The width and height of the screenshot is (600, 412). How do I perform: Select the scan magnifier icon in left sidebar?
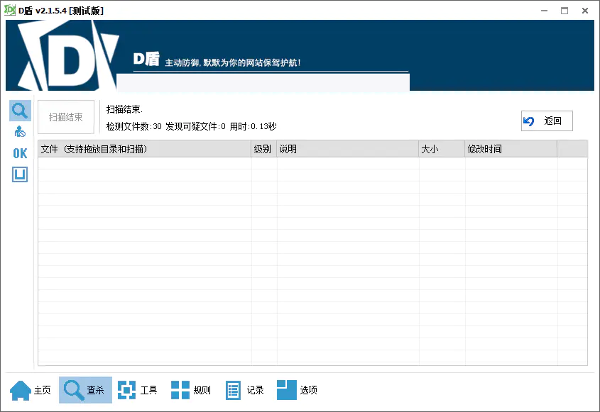point(19,110)
